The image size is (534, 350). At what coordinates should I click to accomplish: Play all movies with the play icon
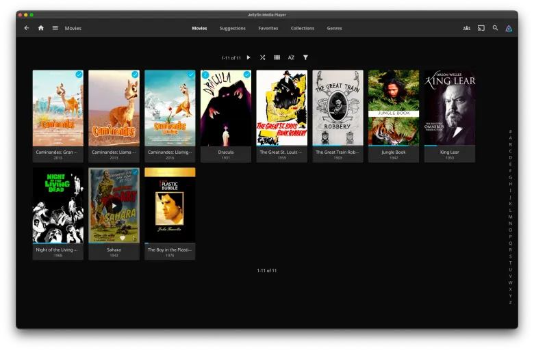tap(249, 57)
